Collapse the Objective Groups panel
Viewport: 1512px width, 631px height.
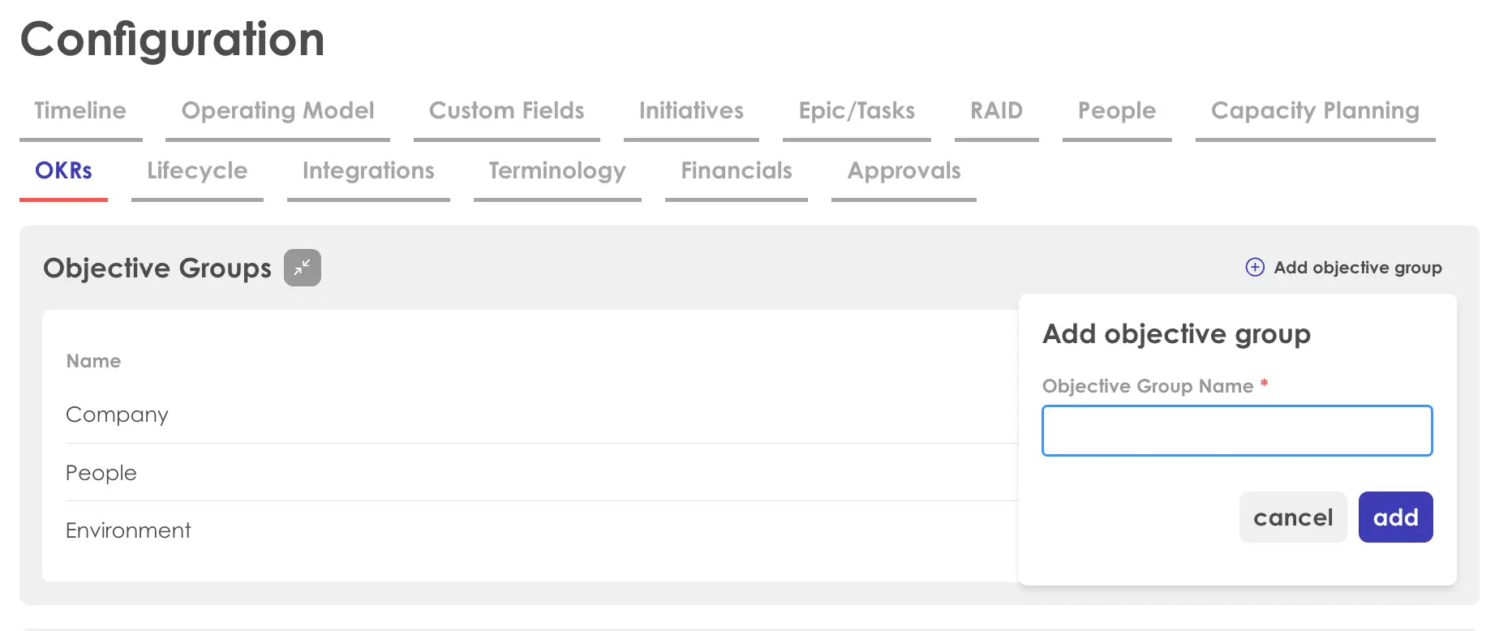(x=302, y=268)
